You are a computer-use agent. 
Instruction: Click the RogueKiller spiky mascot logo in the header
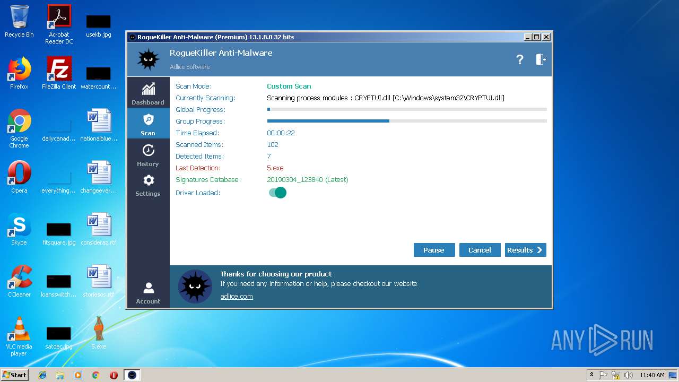tap(148, 59)
